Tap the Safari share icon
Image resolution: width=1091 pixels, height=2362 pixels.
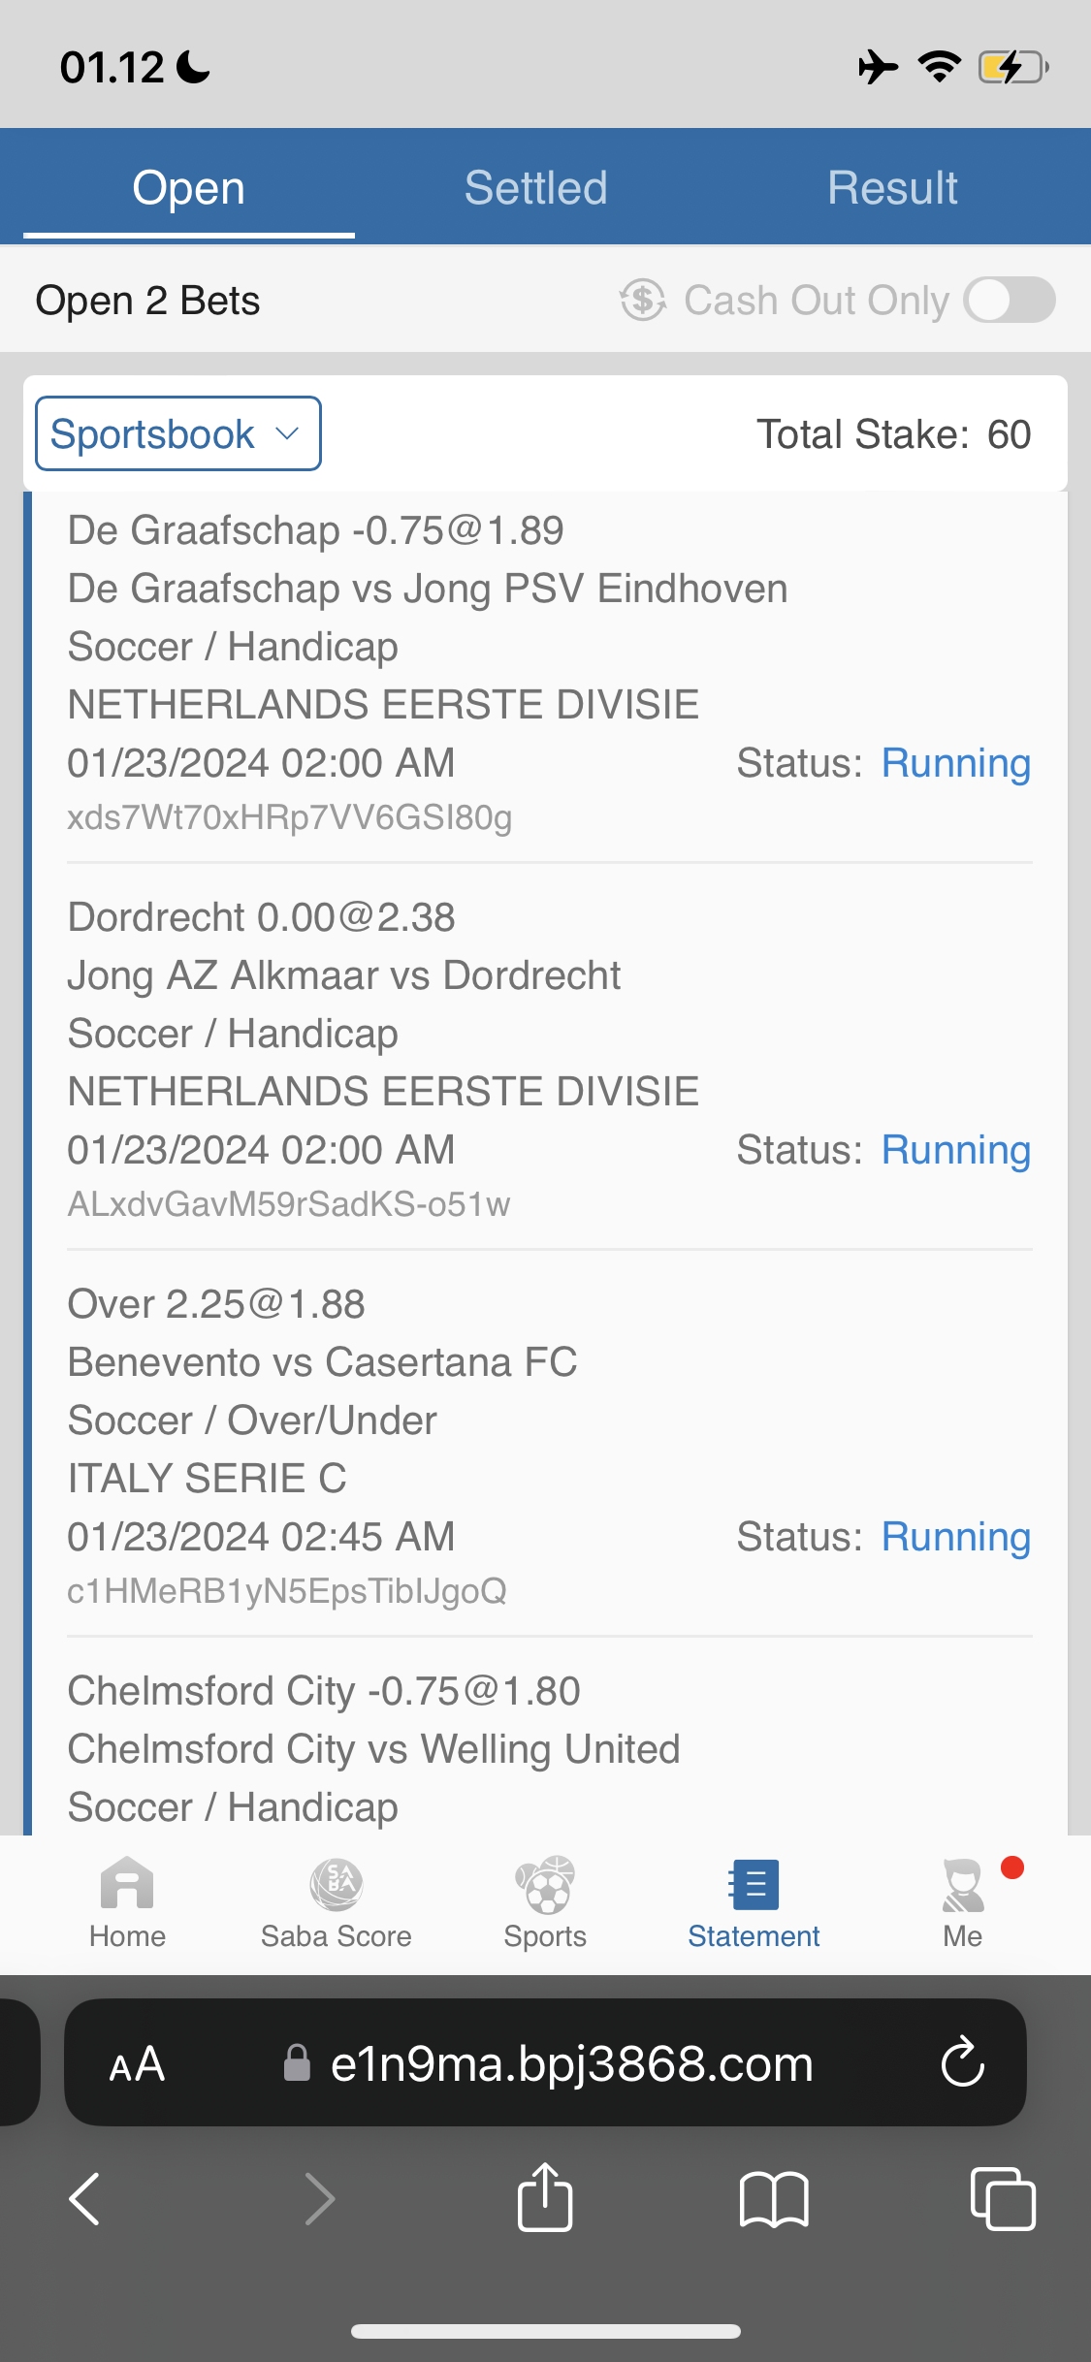pyautogui.click(x=545, y=2198)
